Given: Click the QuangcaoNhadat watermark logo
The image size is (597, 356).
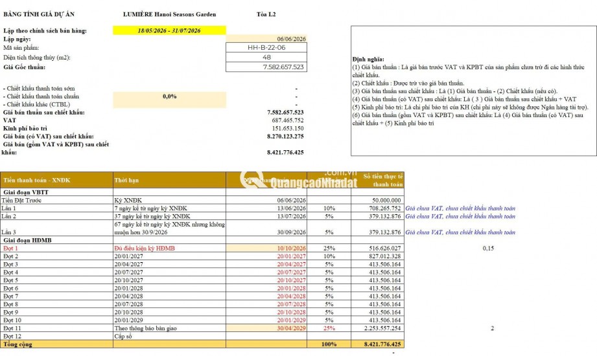Looking at the screenshot, I should click(x=299, y=181).
